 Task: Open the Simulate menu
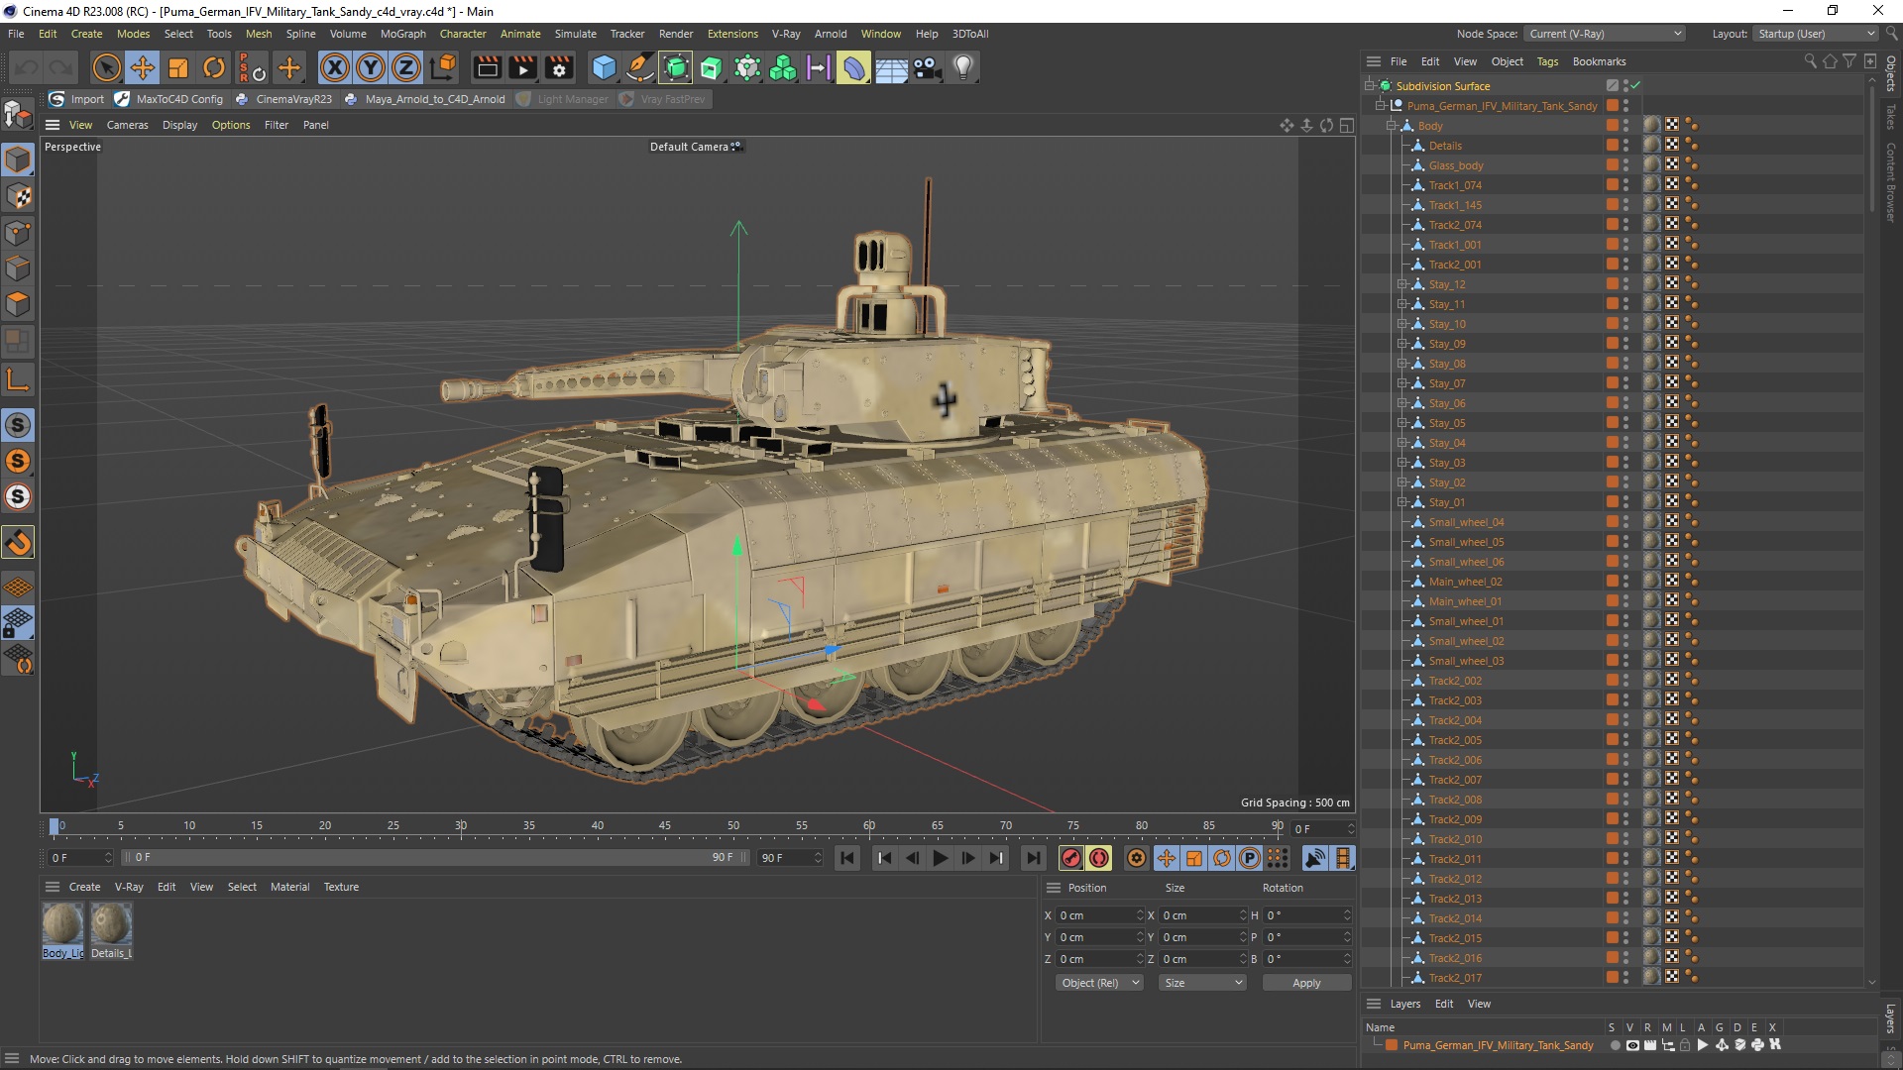[575, 34]
